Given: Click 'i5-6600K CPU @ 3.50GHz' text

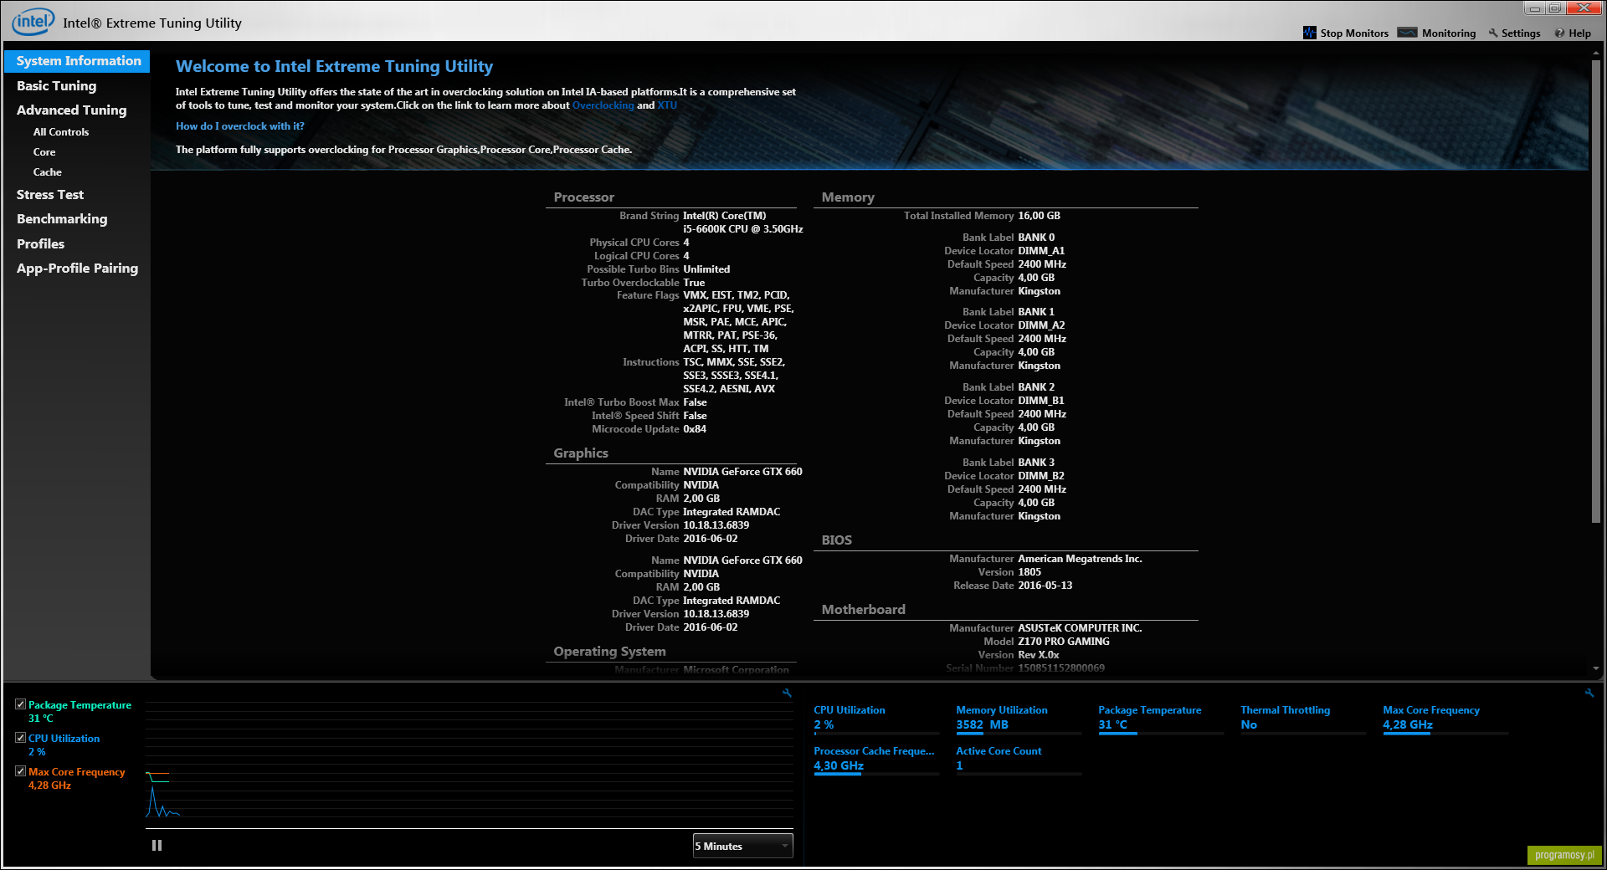Looking at the screenshot, I should pyautogui.click(x=742, y=229).
